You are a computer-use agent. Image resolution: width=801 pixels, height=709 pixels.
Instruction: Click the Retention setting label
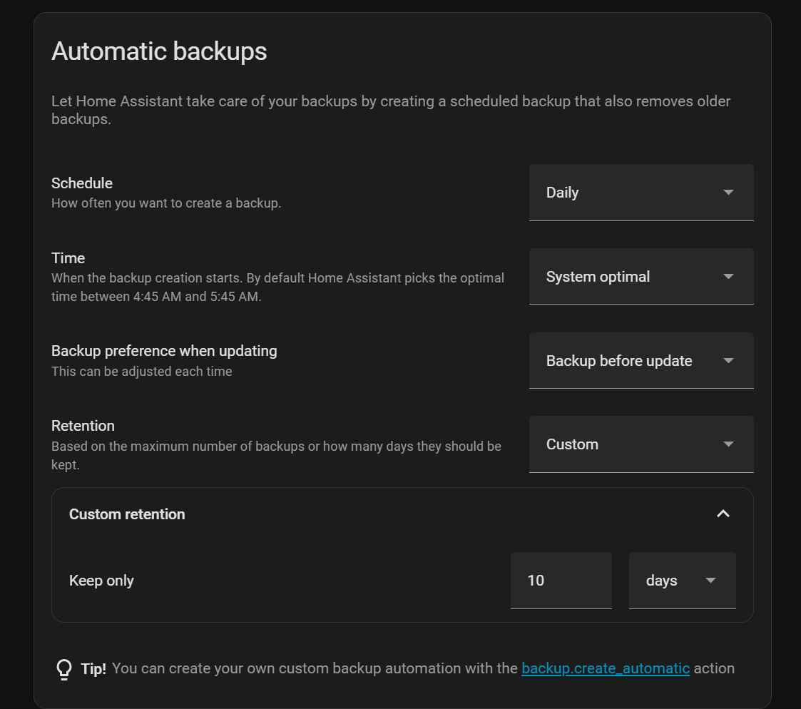[83, 426]
